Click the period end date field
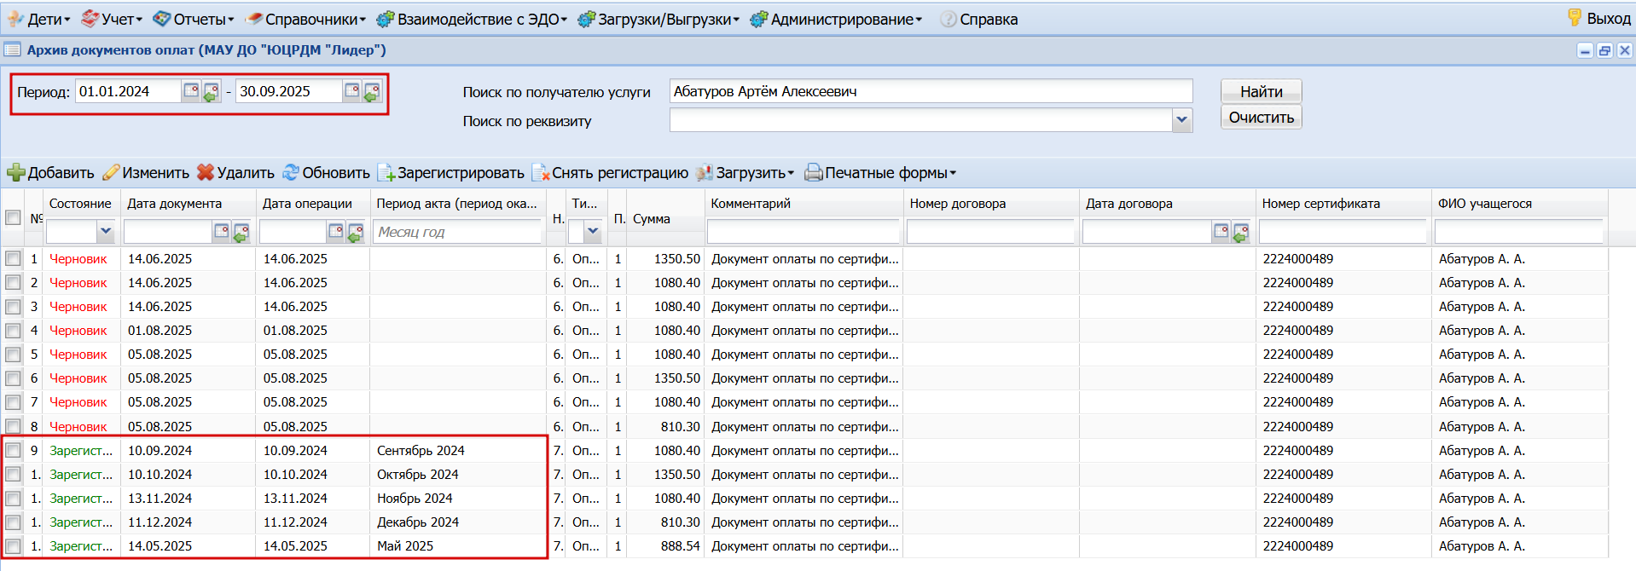This screenshot has height=571, width=1636. pos(288,91)
